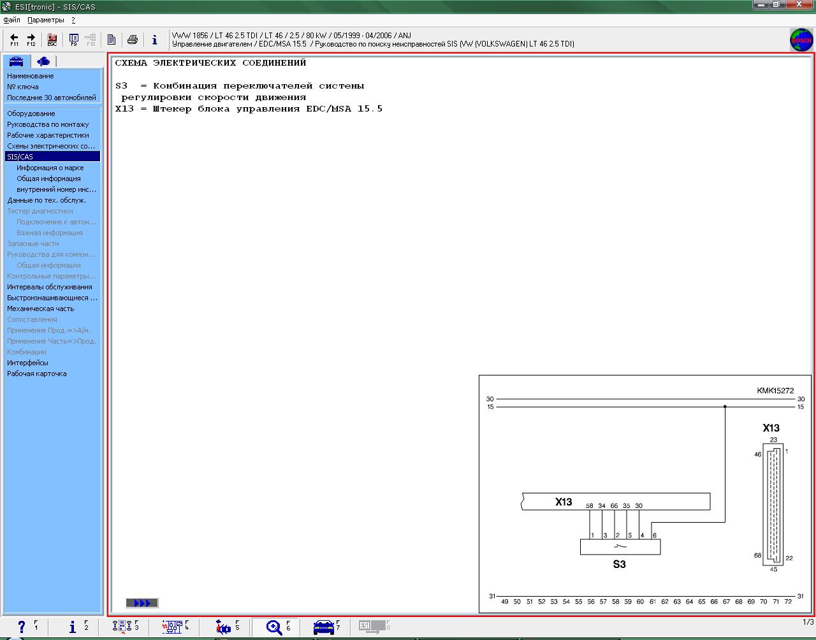Open the Параметры menu
Image resolution: width=816 pixels, height=640 pixels.
(x=46, y=20)
